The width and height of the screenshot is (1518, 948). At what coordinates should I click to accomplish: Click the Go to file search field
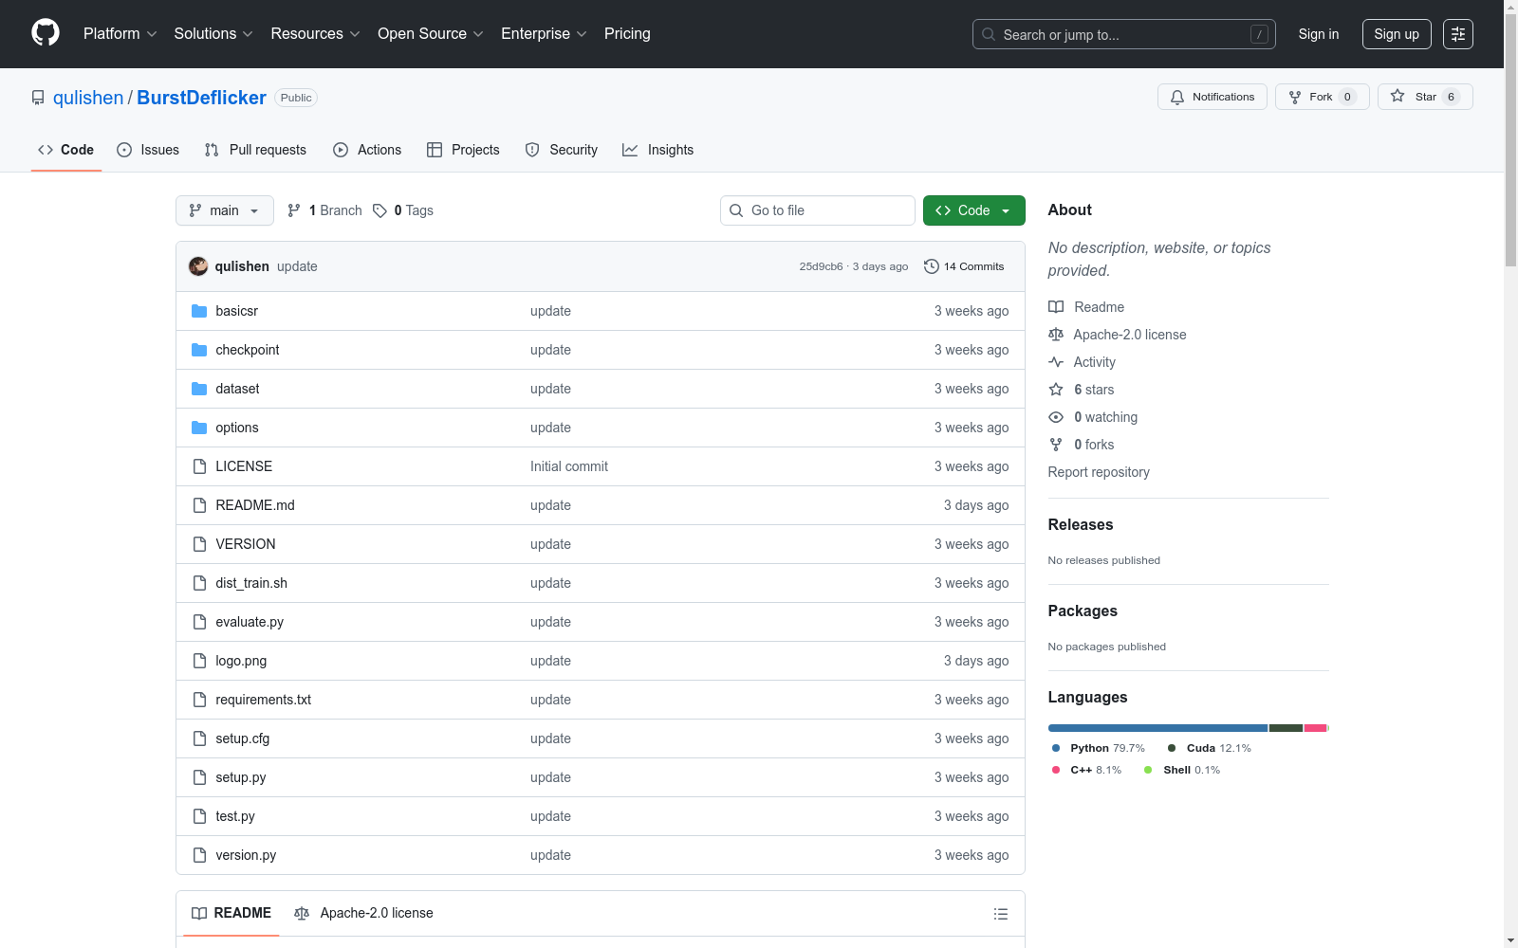[818, 210]
